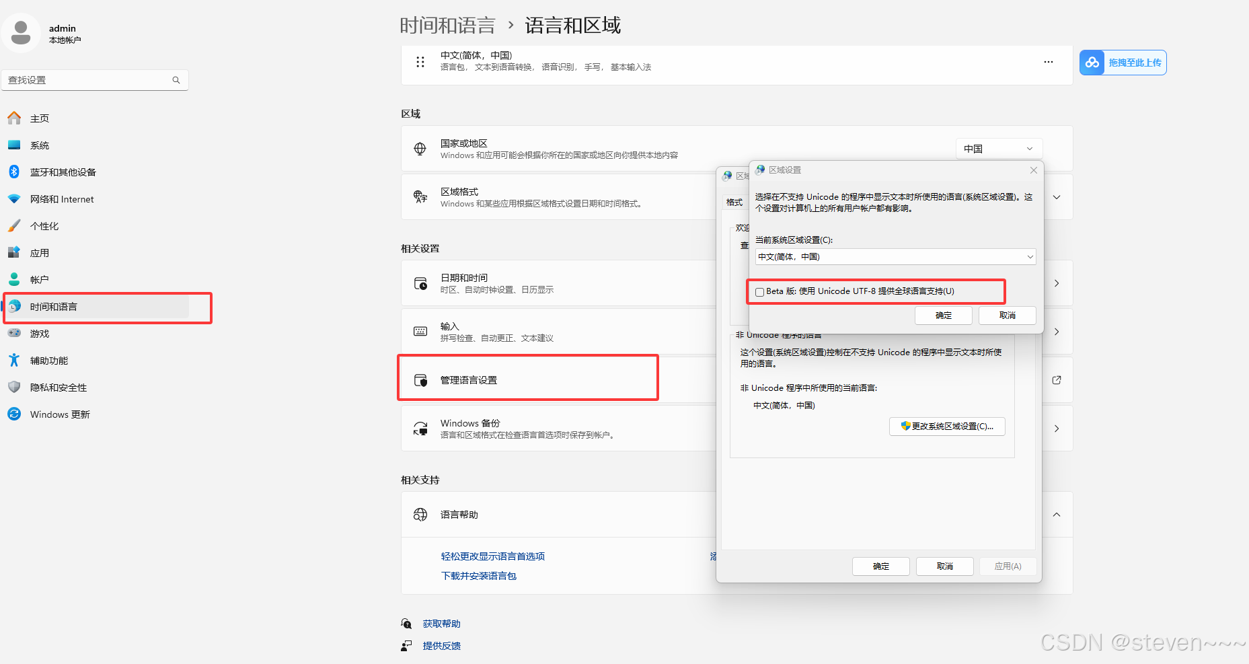
Task: Click the 获取帮助 link
Action: point(442,624)
